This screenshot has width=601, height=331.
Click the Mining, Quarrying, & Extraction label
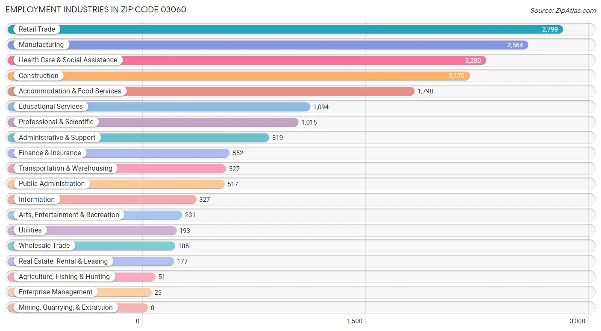point(66,308)
